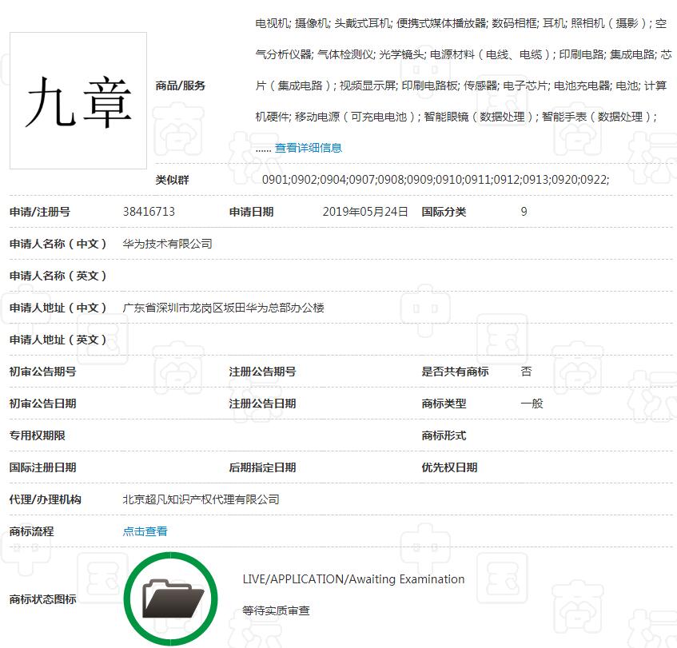Click the 等待实质审查 status text
The image size is (677, 648).
(x=277, y=610)
